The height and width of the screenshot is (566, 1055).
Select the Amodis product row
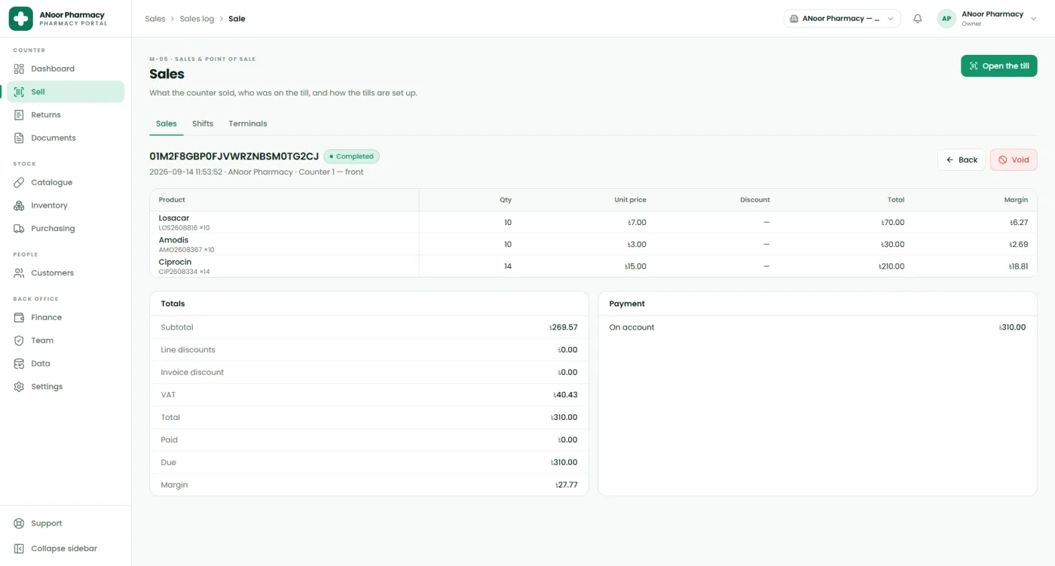[x=593, y=244]
